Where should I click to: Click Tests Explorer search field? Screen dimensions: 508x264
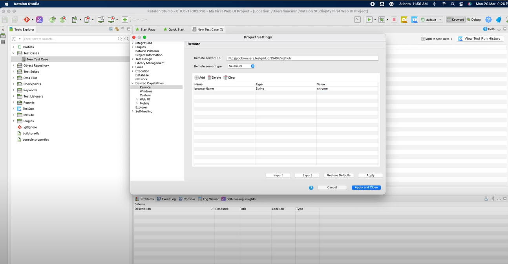pos(70,39)
